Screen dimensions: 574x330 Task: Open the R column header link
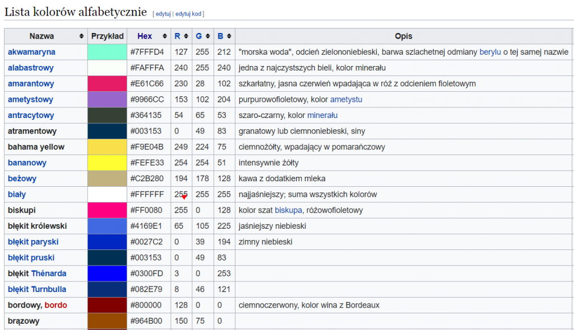tap(177, 36)
